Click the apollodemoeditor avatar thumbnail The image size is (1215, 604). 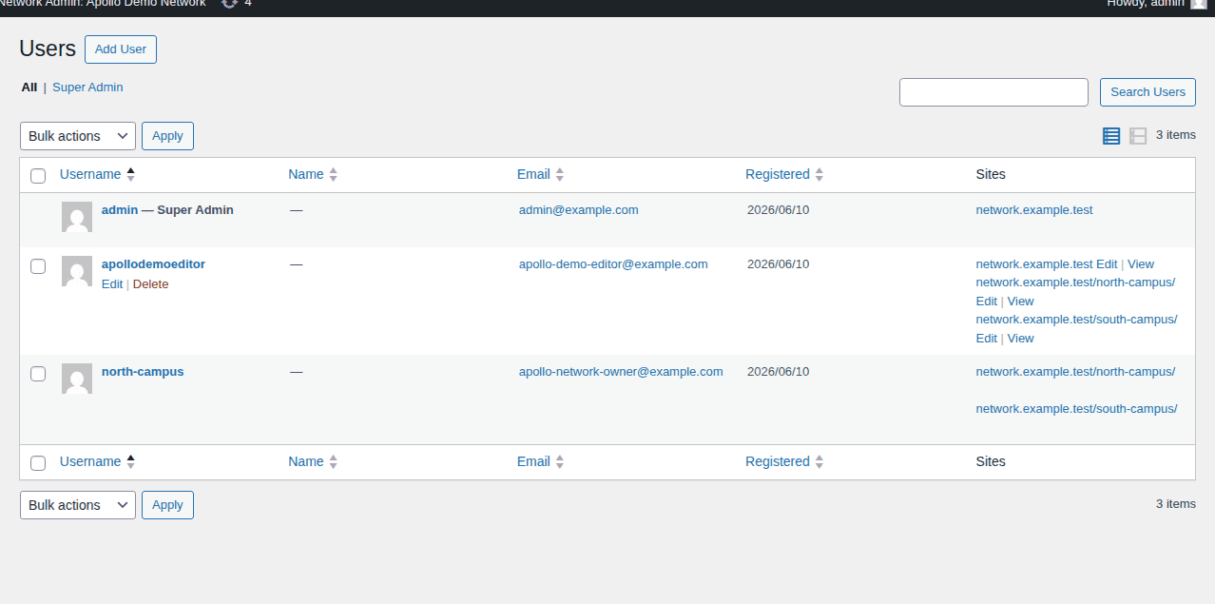77,271
